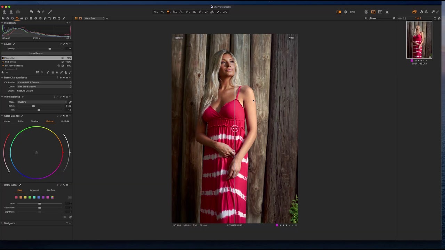Switch Color Balance to Highlight tab
The height and width of the screenshot is (250, 445).
65,121
